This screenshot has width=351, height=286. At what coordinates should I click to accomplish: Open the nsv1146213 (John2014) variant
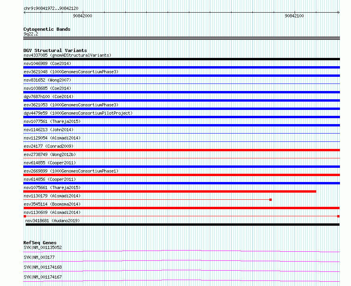tap(49, 130)
